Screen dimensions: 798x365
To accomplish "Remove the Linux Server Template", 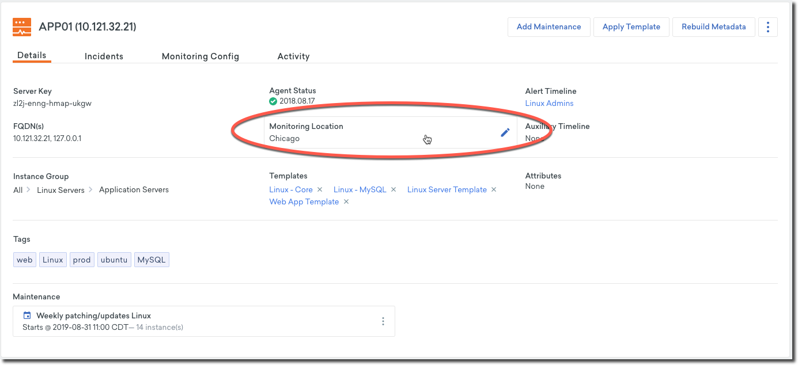I will pyautogui.click(x=494, y=189).
